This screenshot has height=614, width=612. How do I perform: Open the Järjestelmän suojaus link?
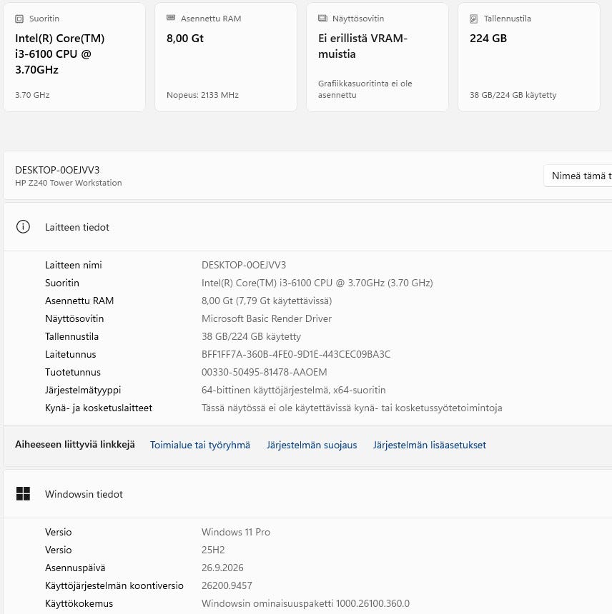coord(312,445)
